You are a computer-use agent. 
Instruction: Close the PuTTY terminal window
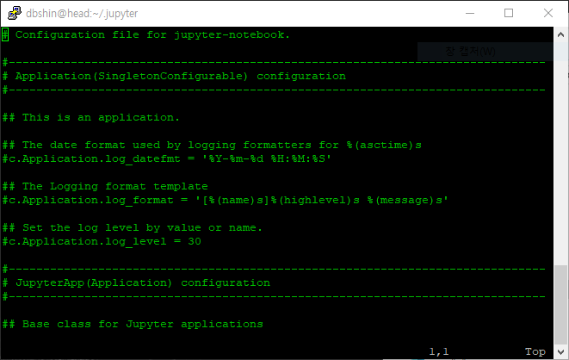pos(548,13)
